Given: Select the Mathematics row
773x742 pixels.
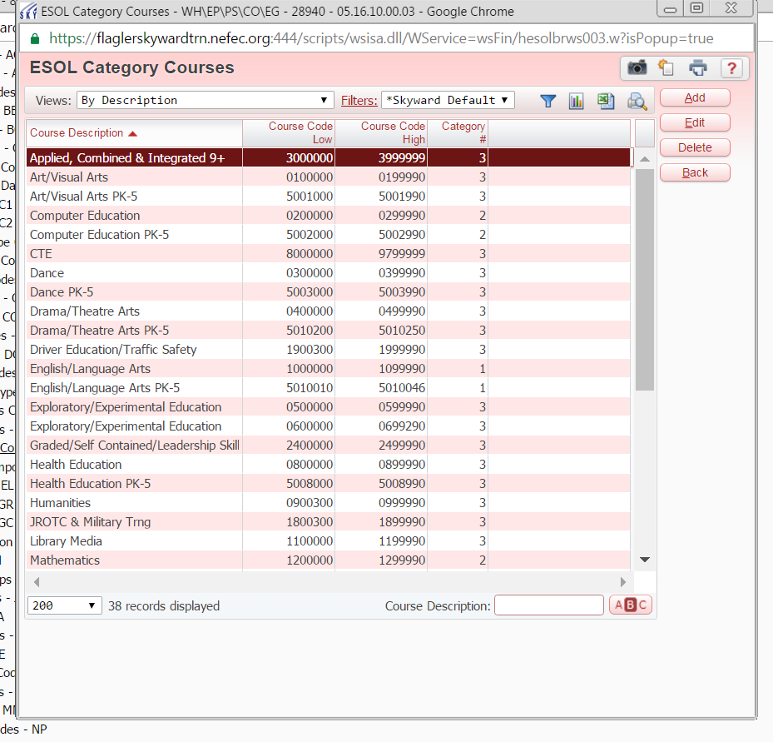Looking at the screenshot, I should click(x=329, y=560).
